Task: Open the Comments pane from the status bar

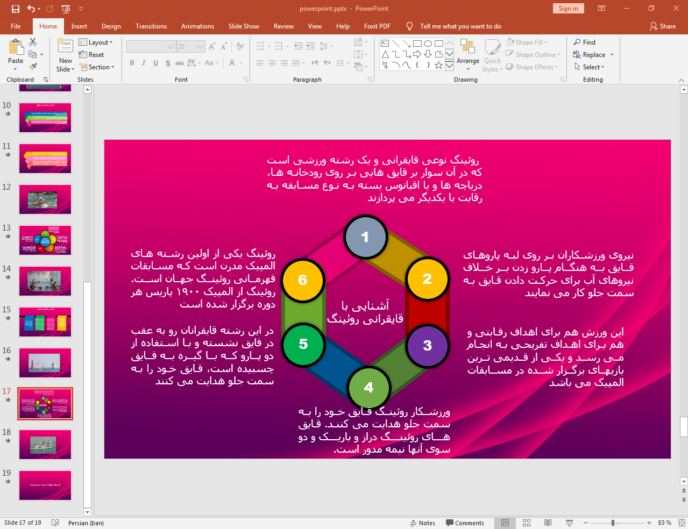Action: point(465,523)
